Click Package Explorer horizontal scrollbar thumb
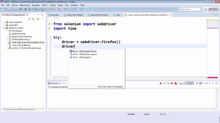220x123 pixels. [x=20, y=109]
